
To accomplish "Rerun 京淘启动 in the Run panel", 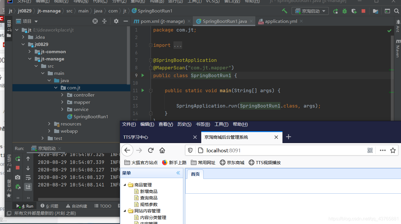I will tap(18, 159).
